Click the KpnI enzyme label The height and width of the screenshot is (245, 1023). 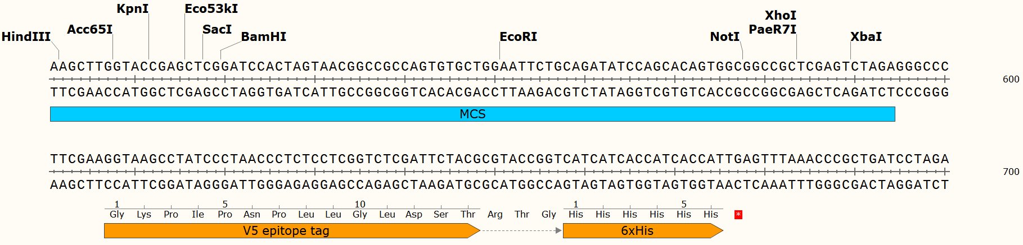pos(133,9)
